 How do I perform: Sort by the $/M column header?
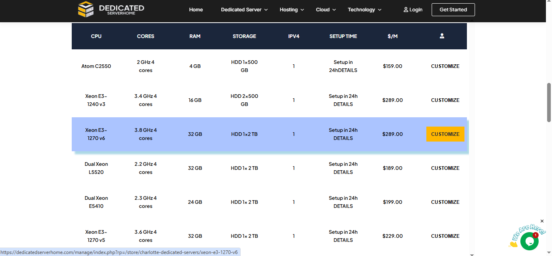[392, 36]
